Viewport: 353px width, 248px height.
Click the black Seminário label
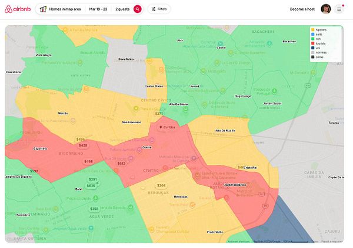click(x=23, y=215)
